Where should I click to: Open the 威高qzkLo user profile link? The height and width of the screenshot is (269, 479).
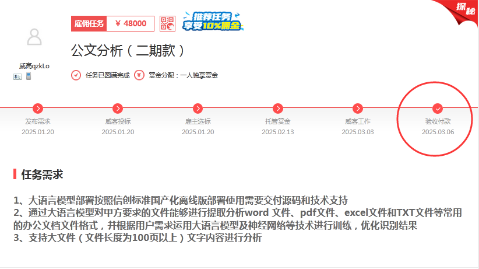[34, 66]
